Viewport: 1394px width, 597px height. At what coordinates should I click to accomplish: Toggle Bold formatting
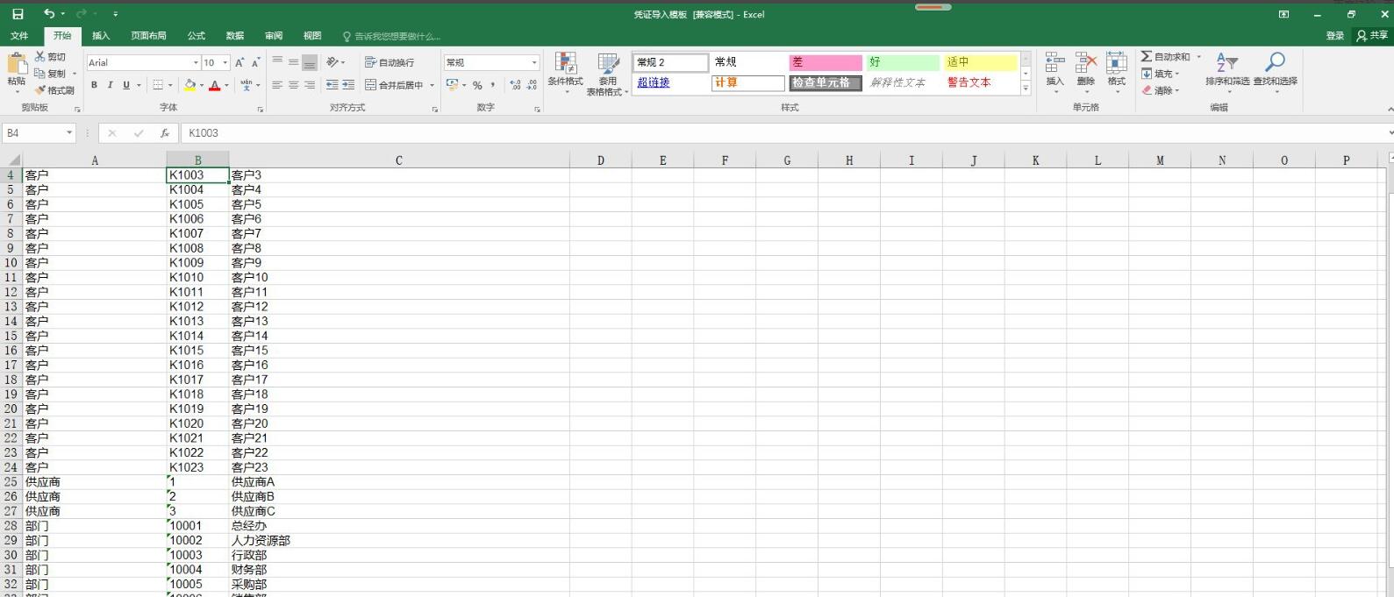pyautogui.click(x=94, y=85)
